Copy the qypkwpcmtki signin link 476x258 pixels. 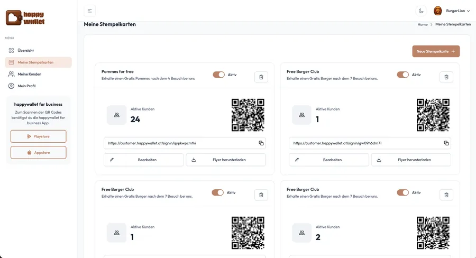point(261,143)
